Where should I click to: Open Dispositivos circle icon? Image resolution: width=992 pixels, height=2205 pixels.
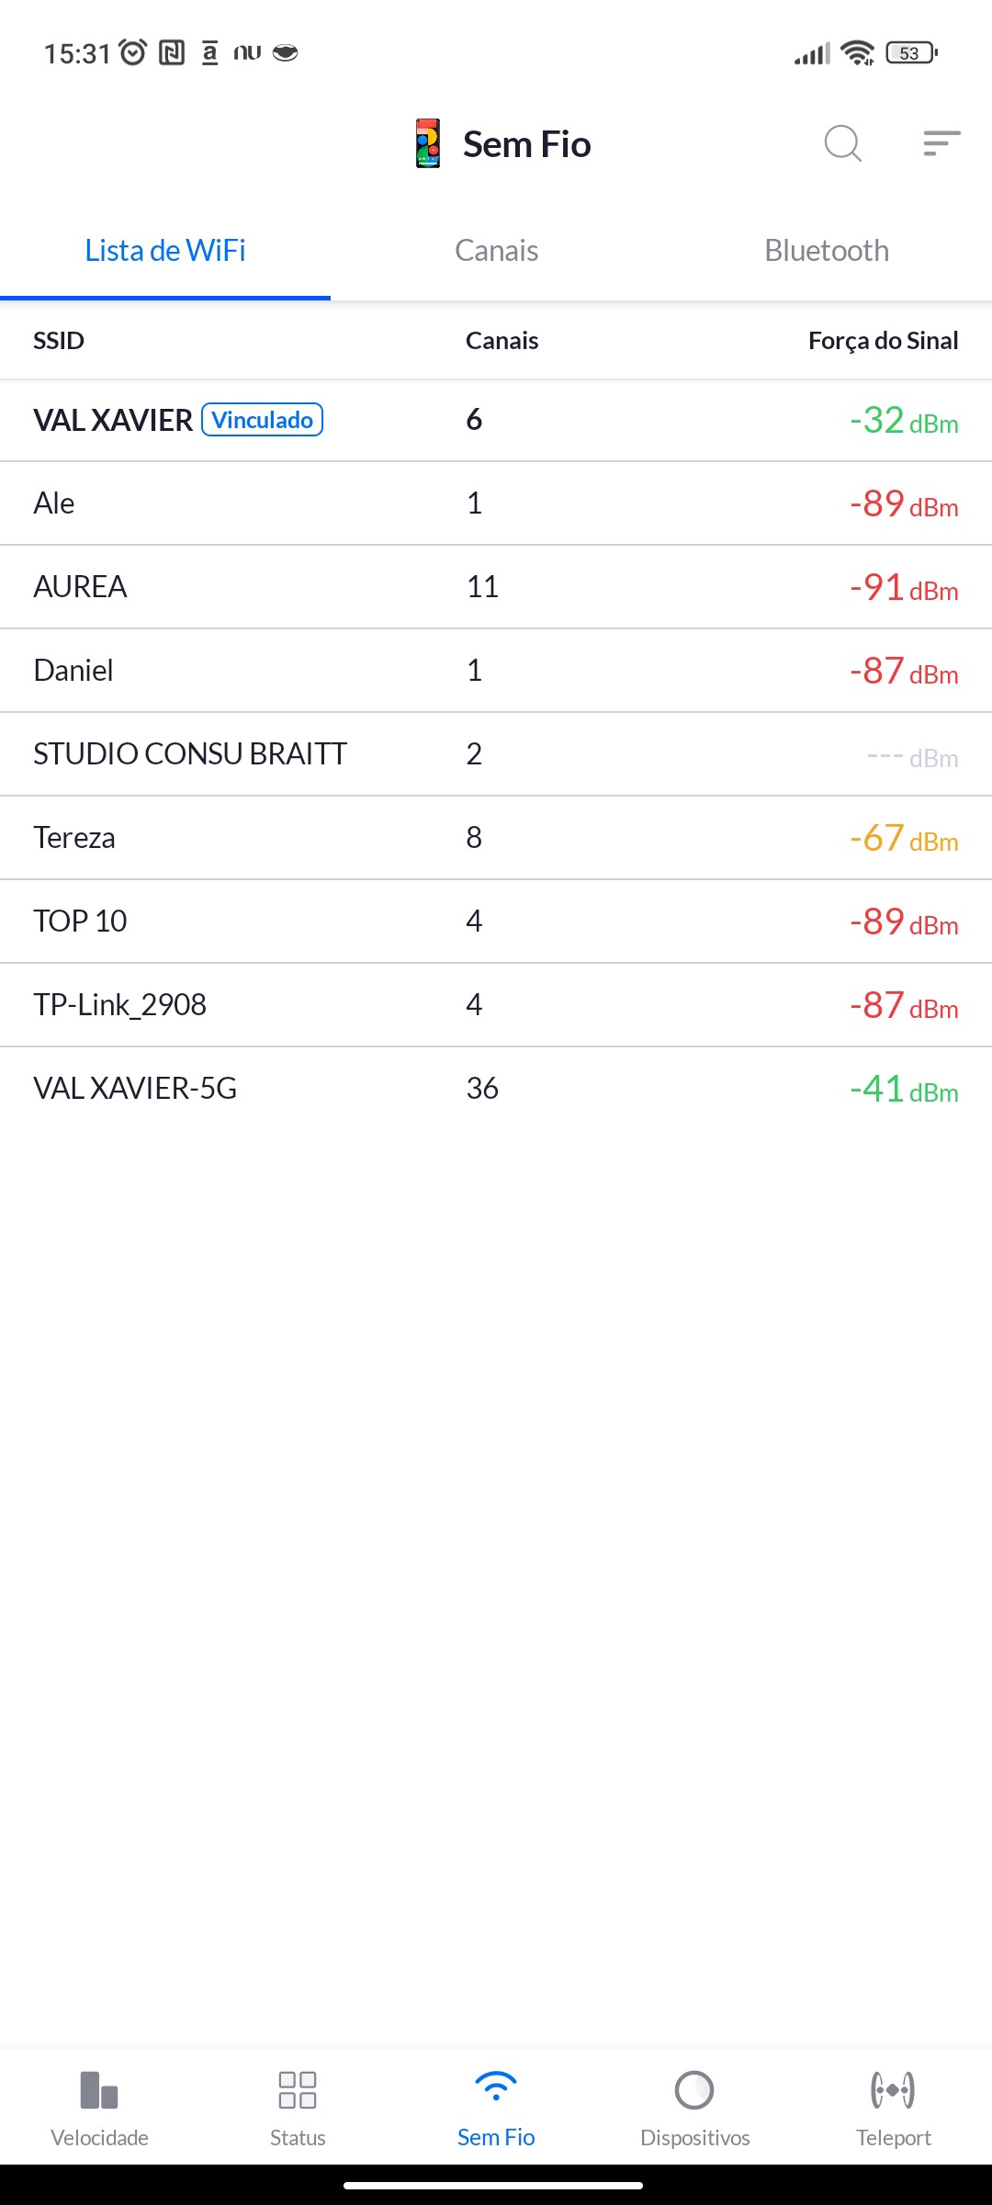(x=694, y=2089)
